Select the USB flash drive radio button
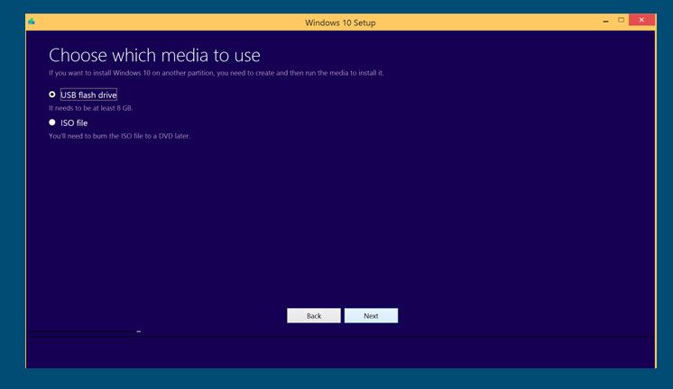 tap(52, 95)
